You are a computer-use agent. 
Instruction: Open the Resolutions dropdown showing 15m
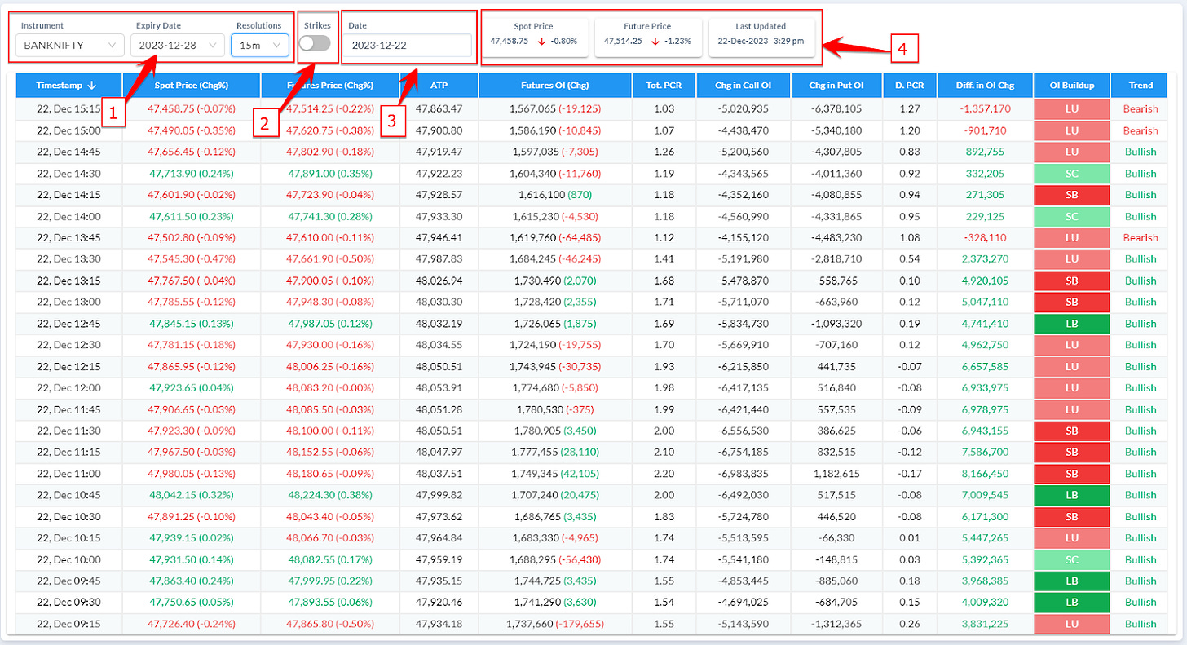coord(259,46)
